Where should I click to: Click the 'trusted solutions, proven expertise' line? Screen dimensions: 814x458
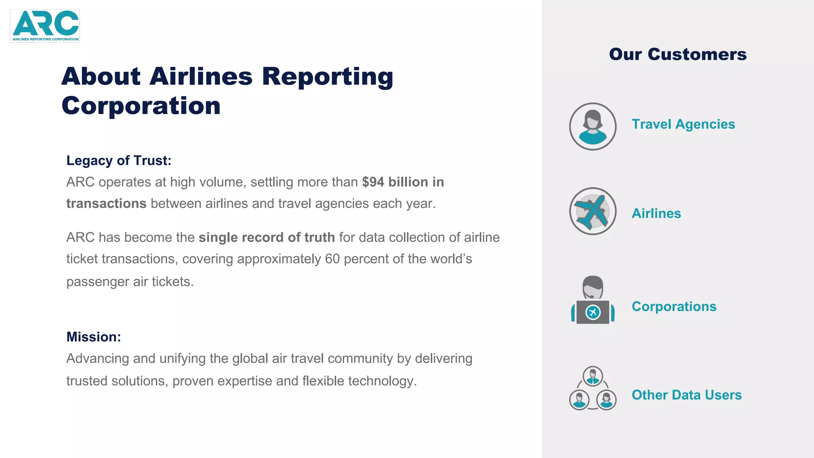[242, 381]
